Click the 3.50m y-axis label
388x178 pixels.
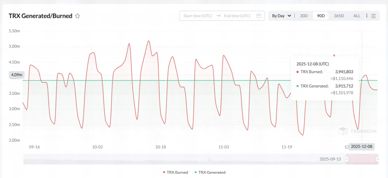(15, 93)
